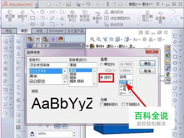Select the Rectangle sketch tool in ribbon
The height and width of the screenshot is (138, 184).
[33, 18]
